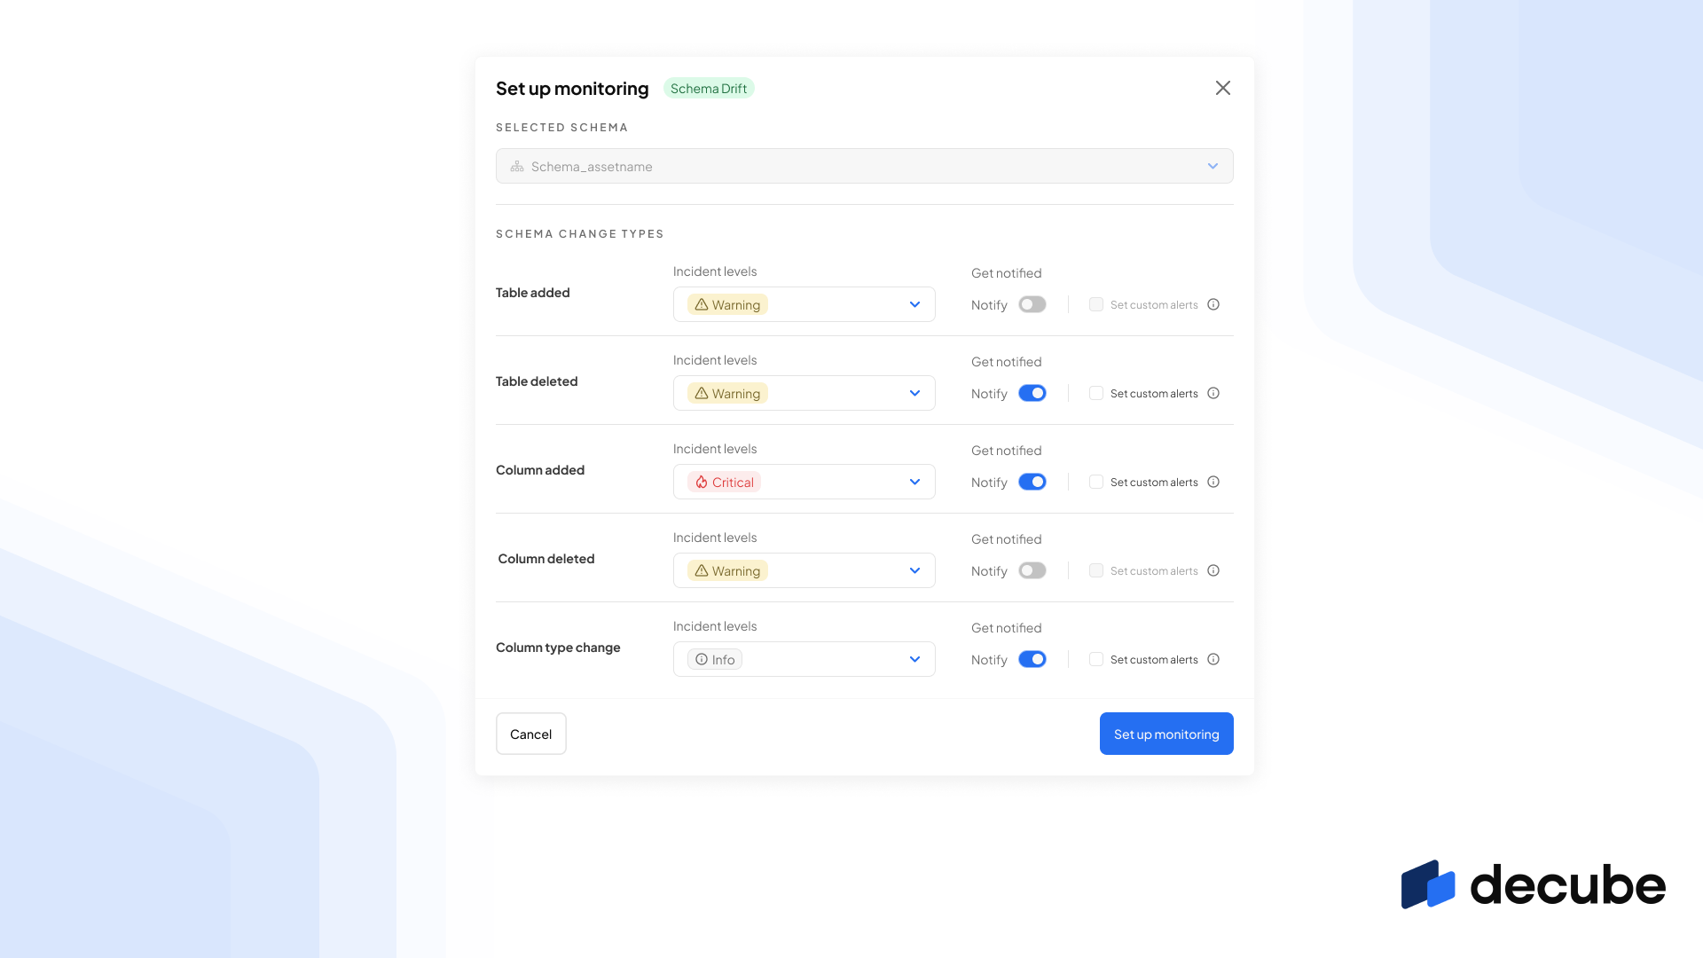Click info icon in Column added row
This screenshot has width=1703, height=958.
pos(1213,482)
